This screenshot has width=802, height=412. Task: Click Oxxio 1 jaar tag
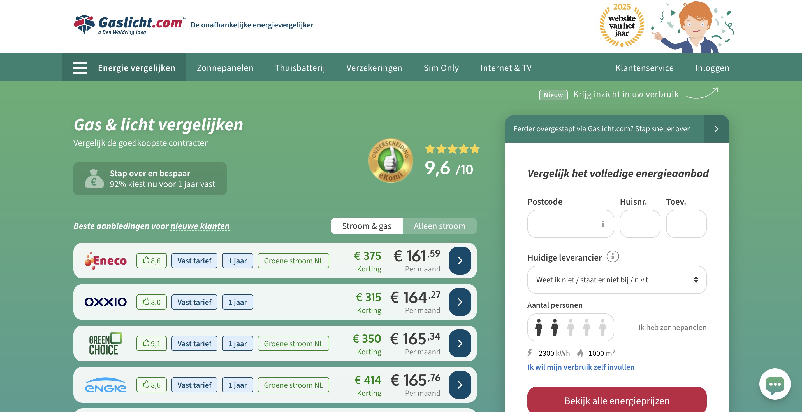(238, 302)
